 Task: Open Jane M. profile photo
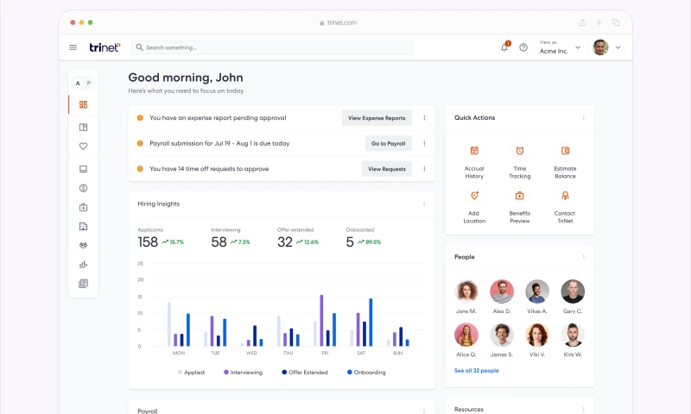(x=466, y=292)
